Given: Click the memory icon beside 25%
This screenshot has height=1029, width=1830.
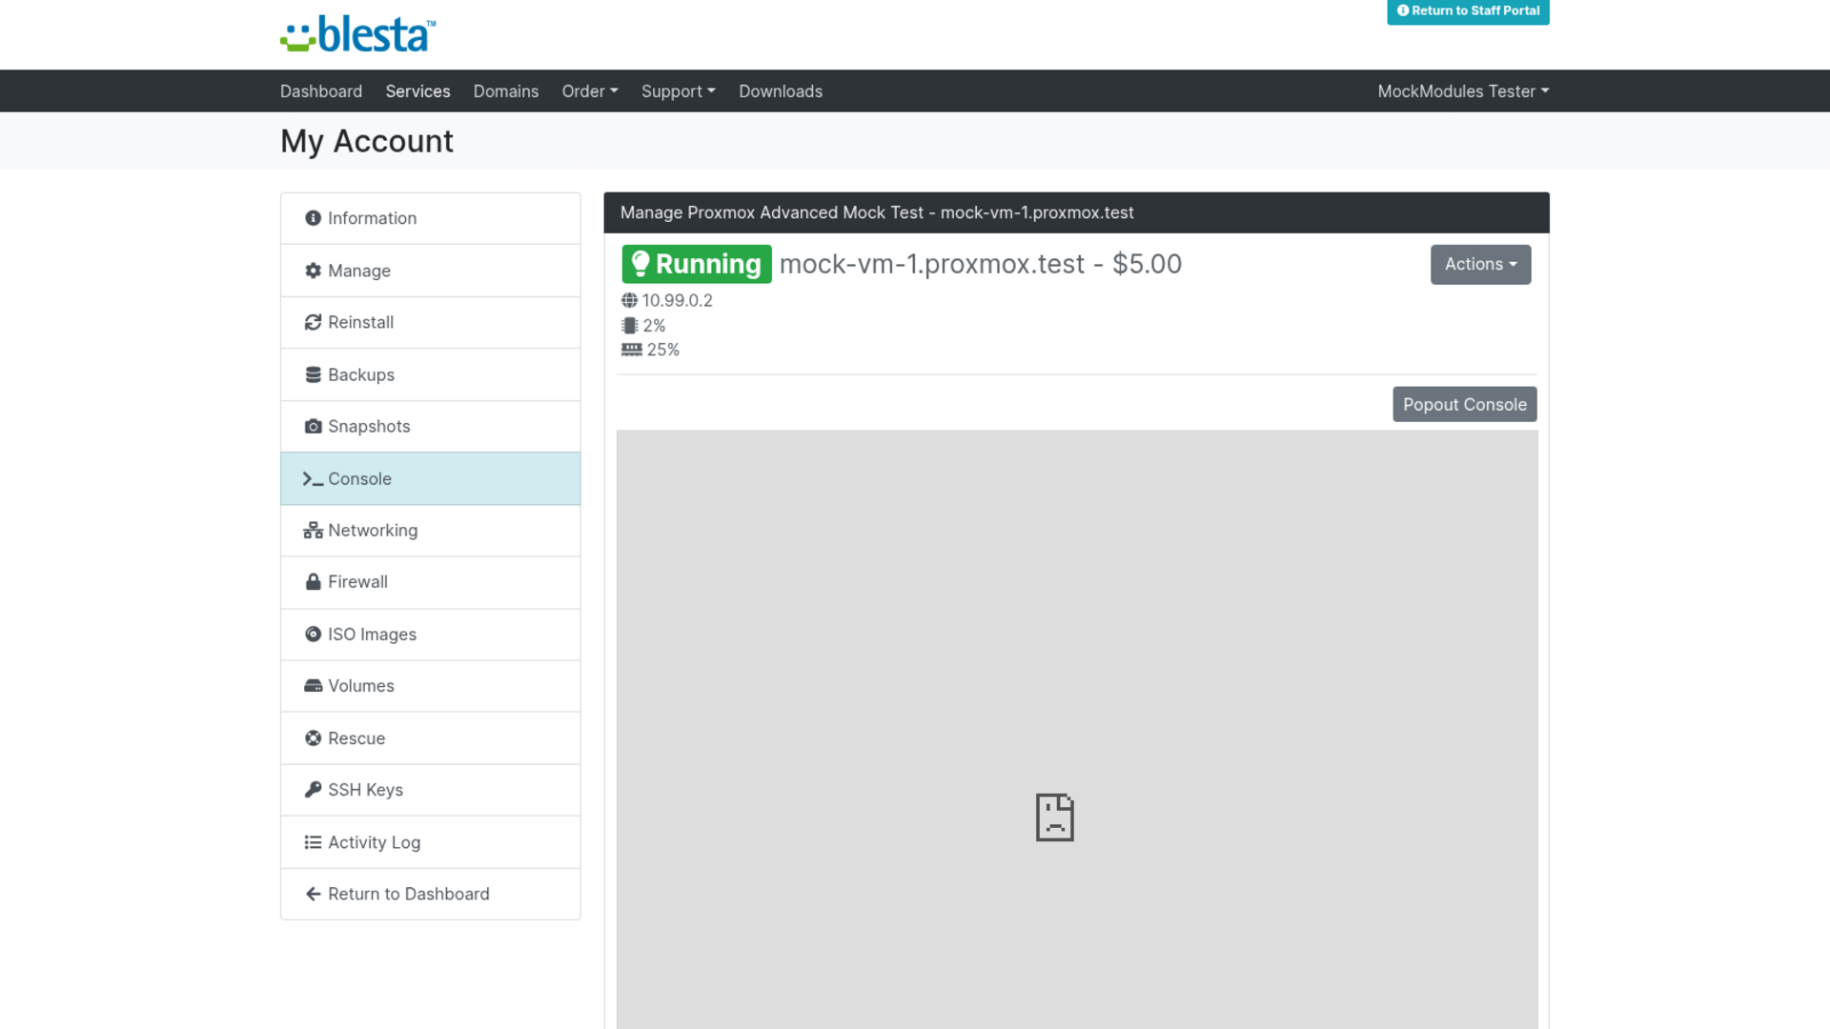Looking at the screenshot, I should pyautogui.click(x=631, y=350).
